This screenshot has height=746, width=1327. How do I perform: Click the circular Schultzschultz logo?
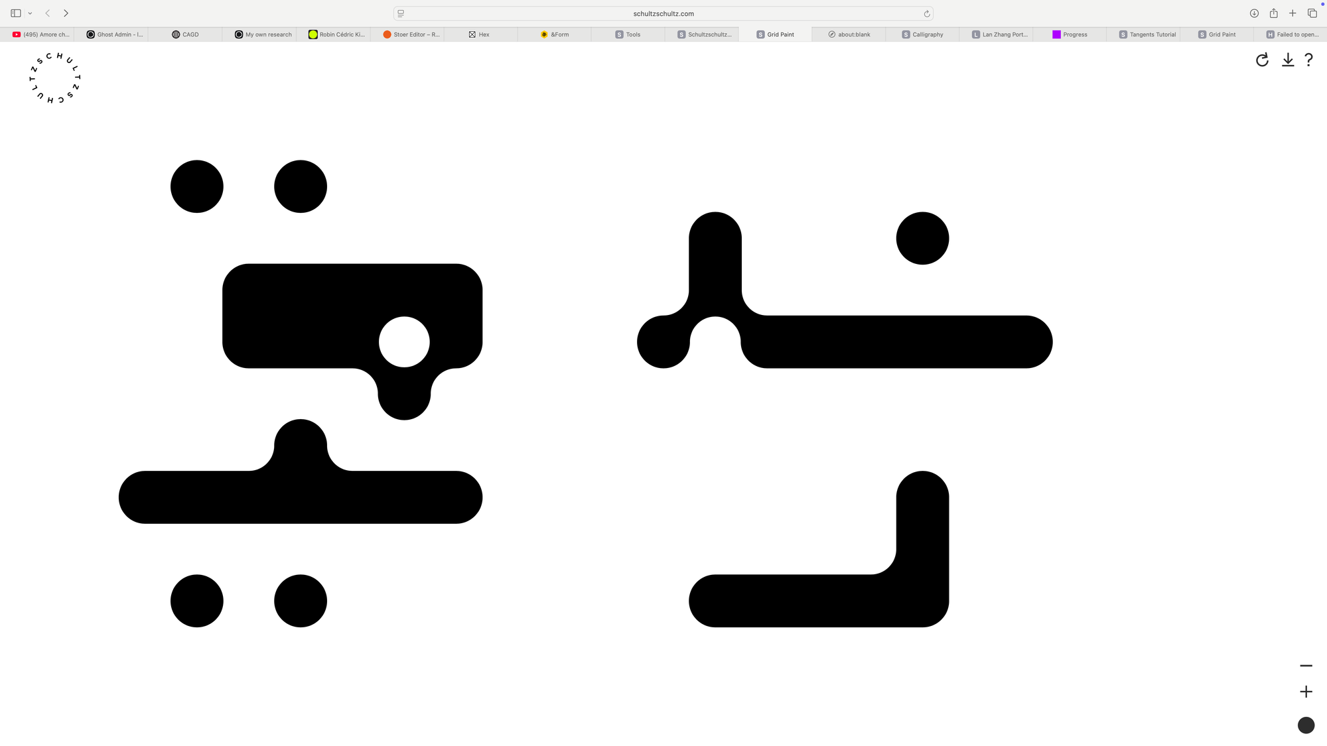click(55, 78)
